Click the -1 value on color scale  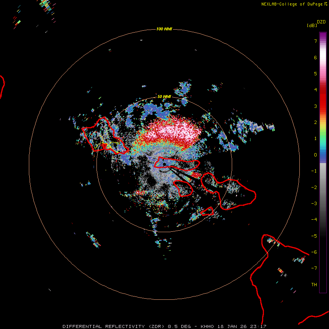coord(314,171)
